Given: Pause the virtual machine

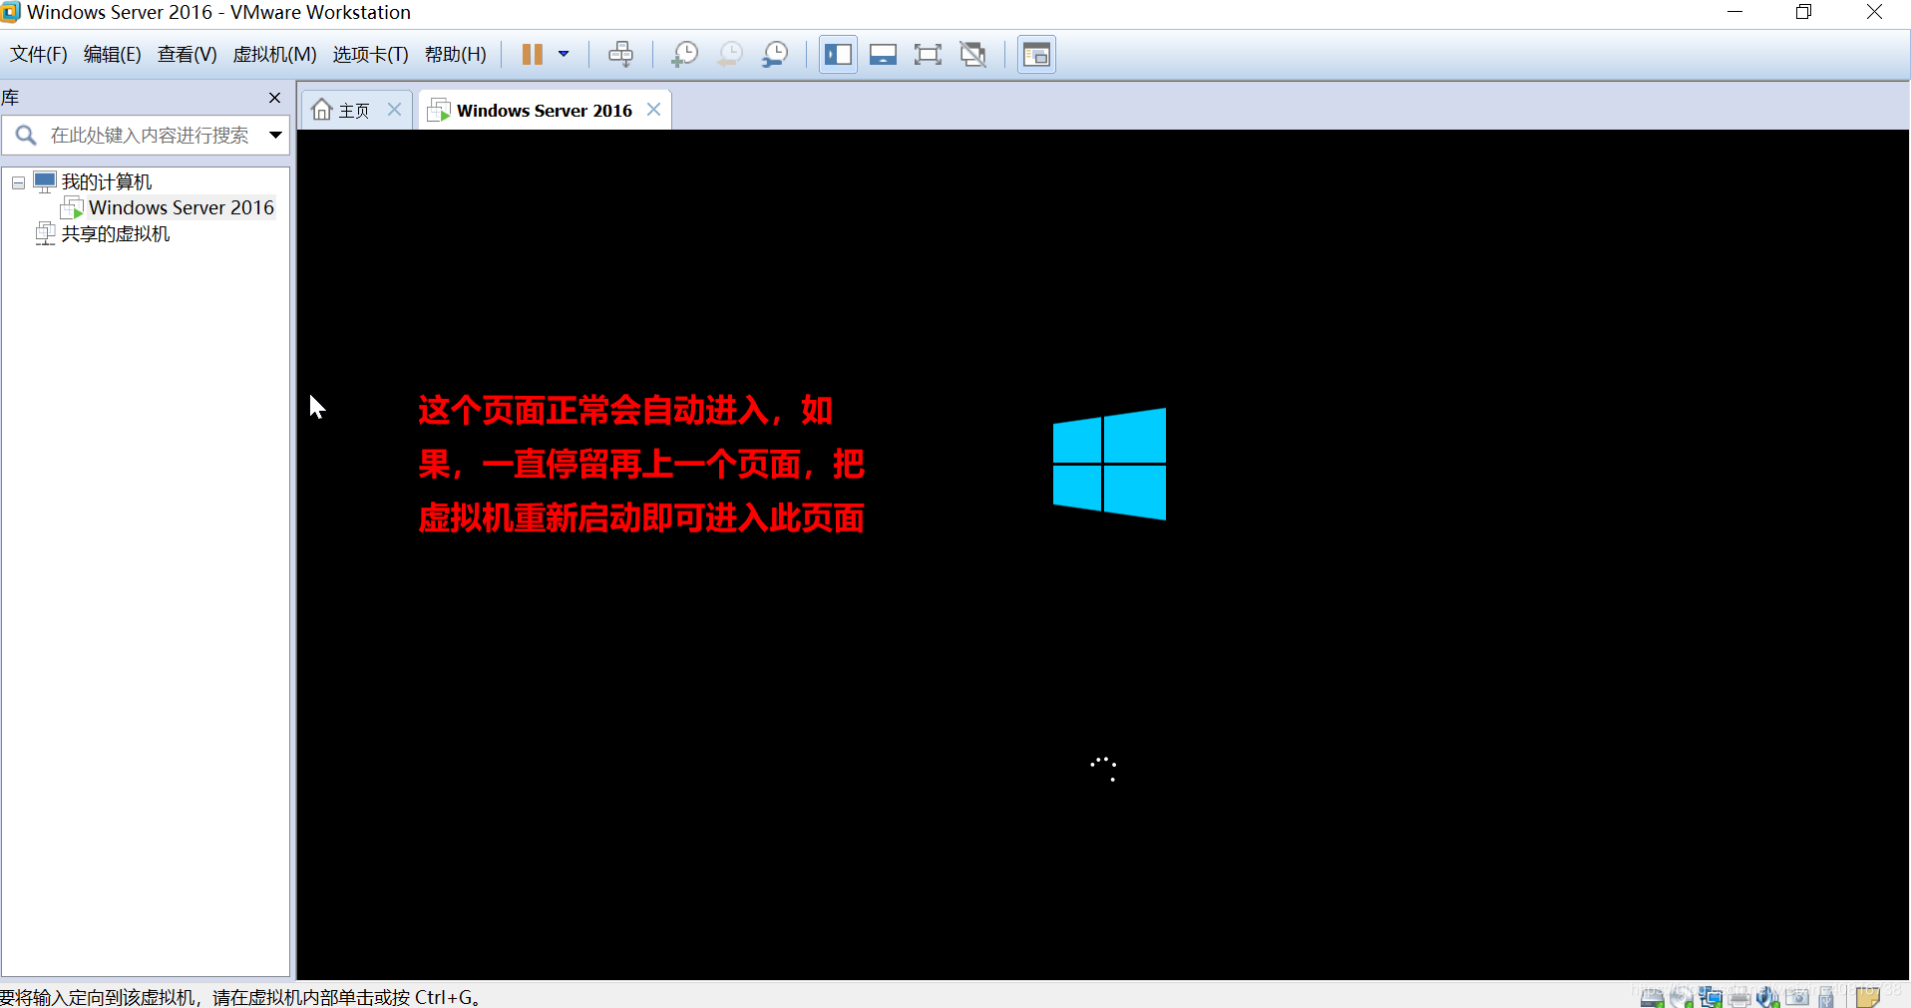Looking at the screenshot, I should click(532, 54).
